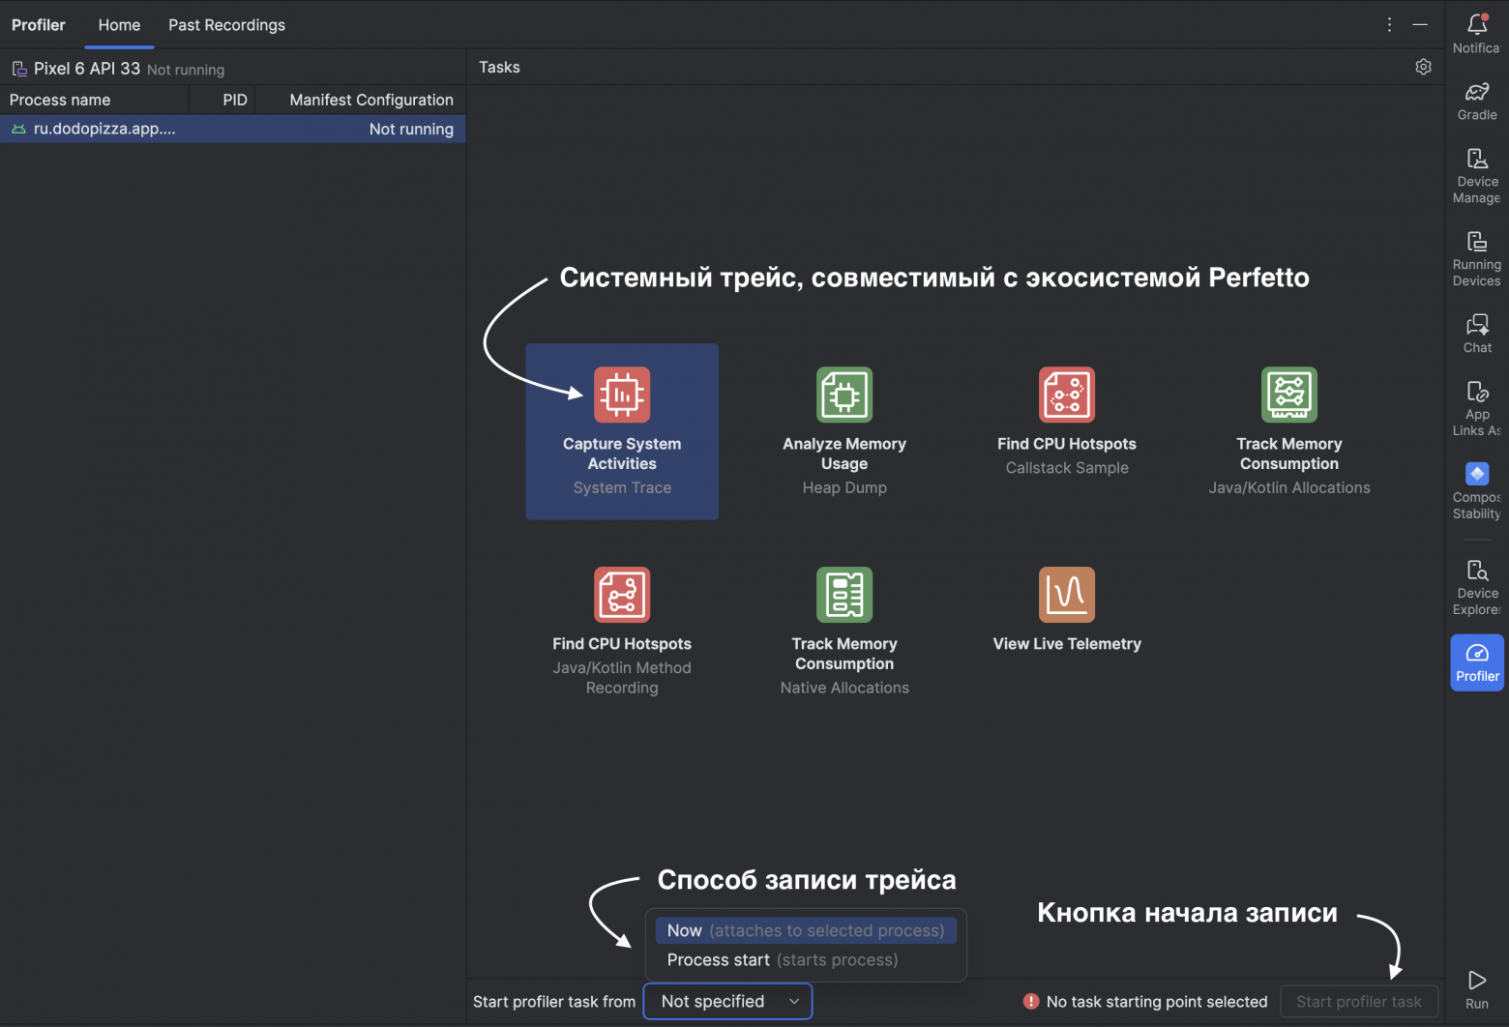Select the Capture System Activities task
Viewport: 1509px width, 1027px height.
(x=621, y=430)
